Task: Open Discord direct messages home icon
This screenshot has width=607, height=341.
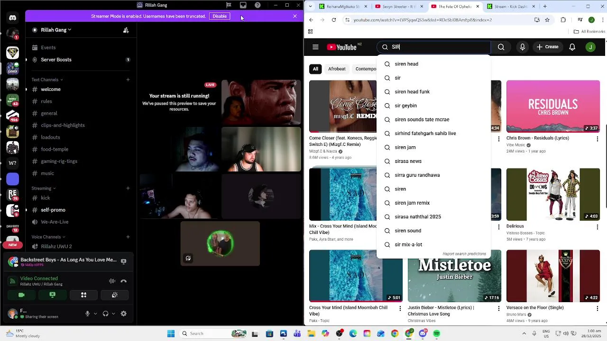Action: pyautogui.click(x=13, y=18)
